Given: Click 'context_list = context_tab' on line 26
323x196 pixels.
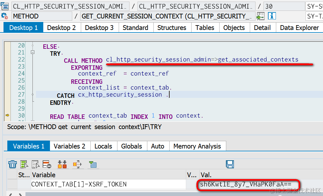Looking at the screenshot, I should [123, 87].
